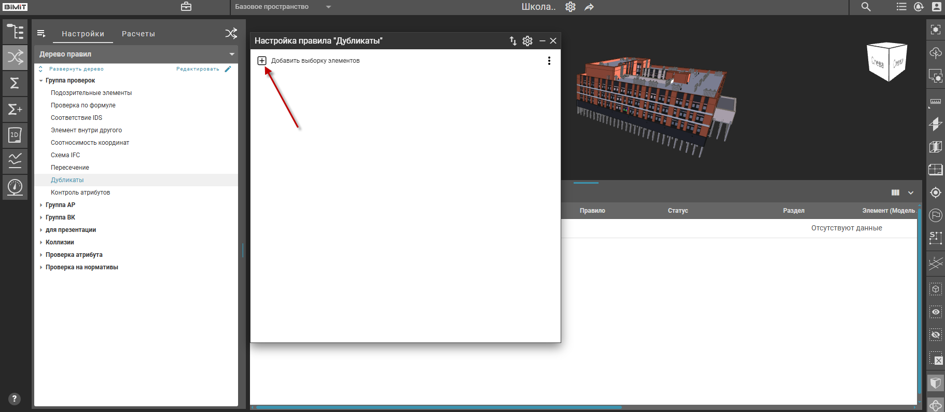Open the Duplicates rule settings gear

click(x=527, y=41)
